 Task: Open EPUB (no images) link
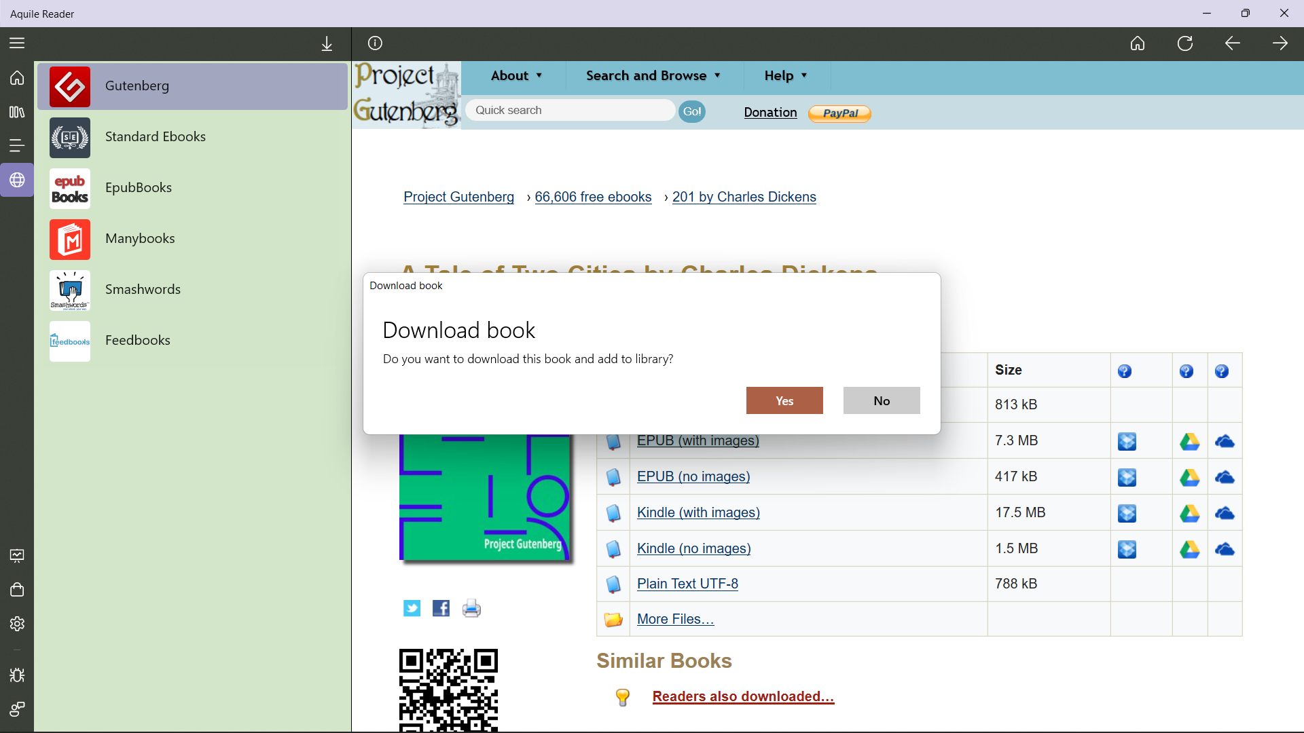pos(693,476)
